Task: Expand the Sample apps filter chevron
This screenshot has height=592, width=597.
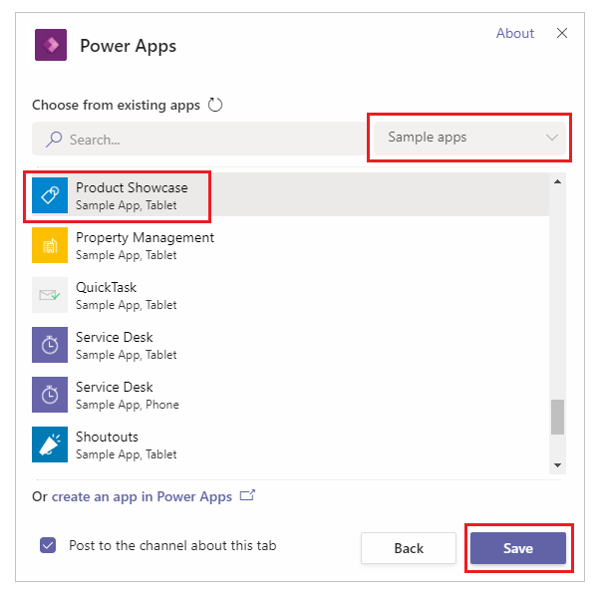Action: pos(552,138)
